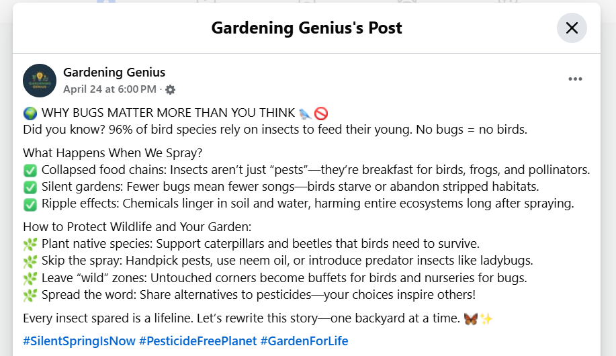Click the globe emoji before the headline
The image size is (616, 356).
(30, 113)
